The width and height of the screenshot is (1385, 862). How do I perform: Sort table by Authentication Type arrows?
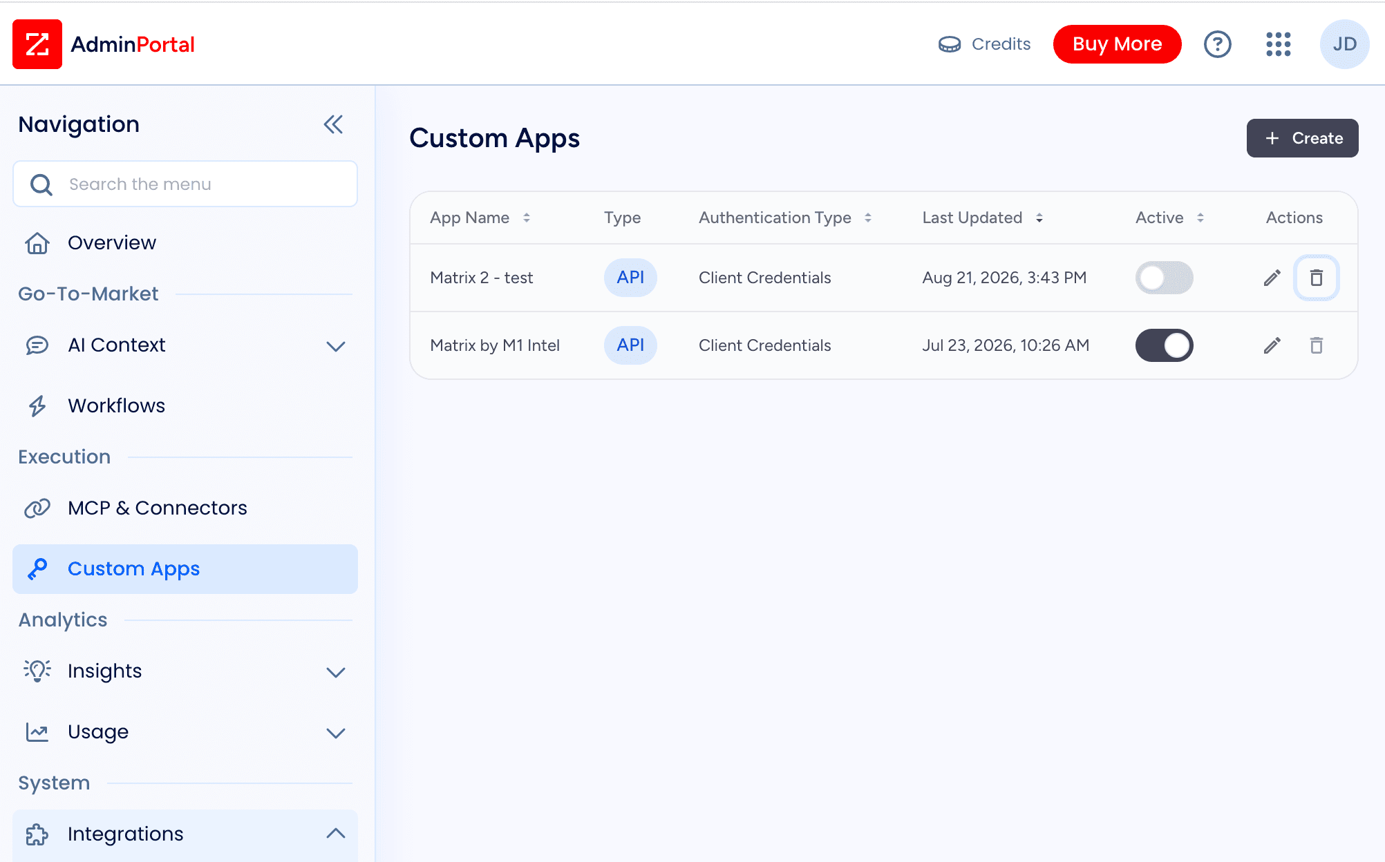pos(868,218)
